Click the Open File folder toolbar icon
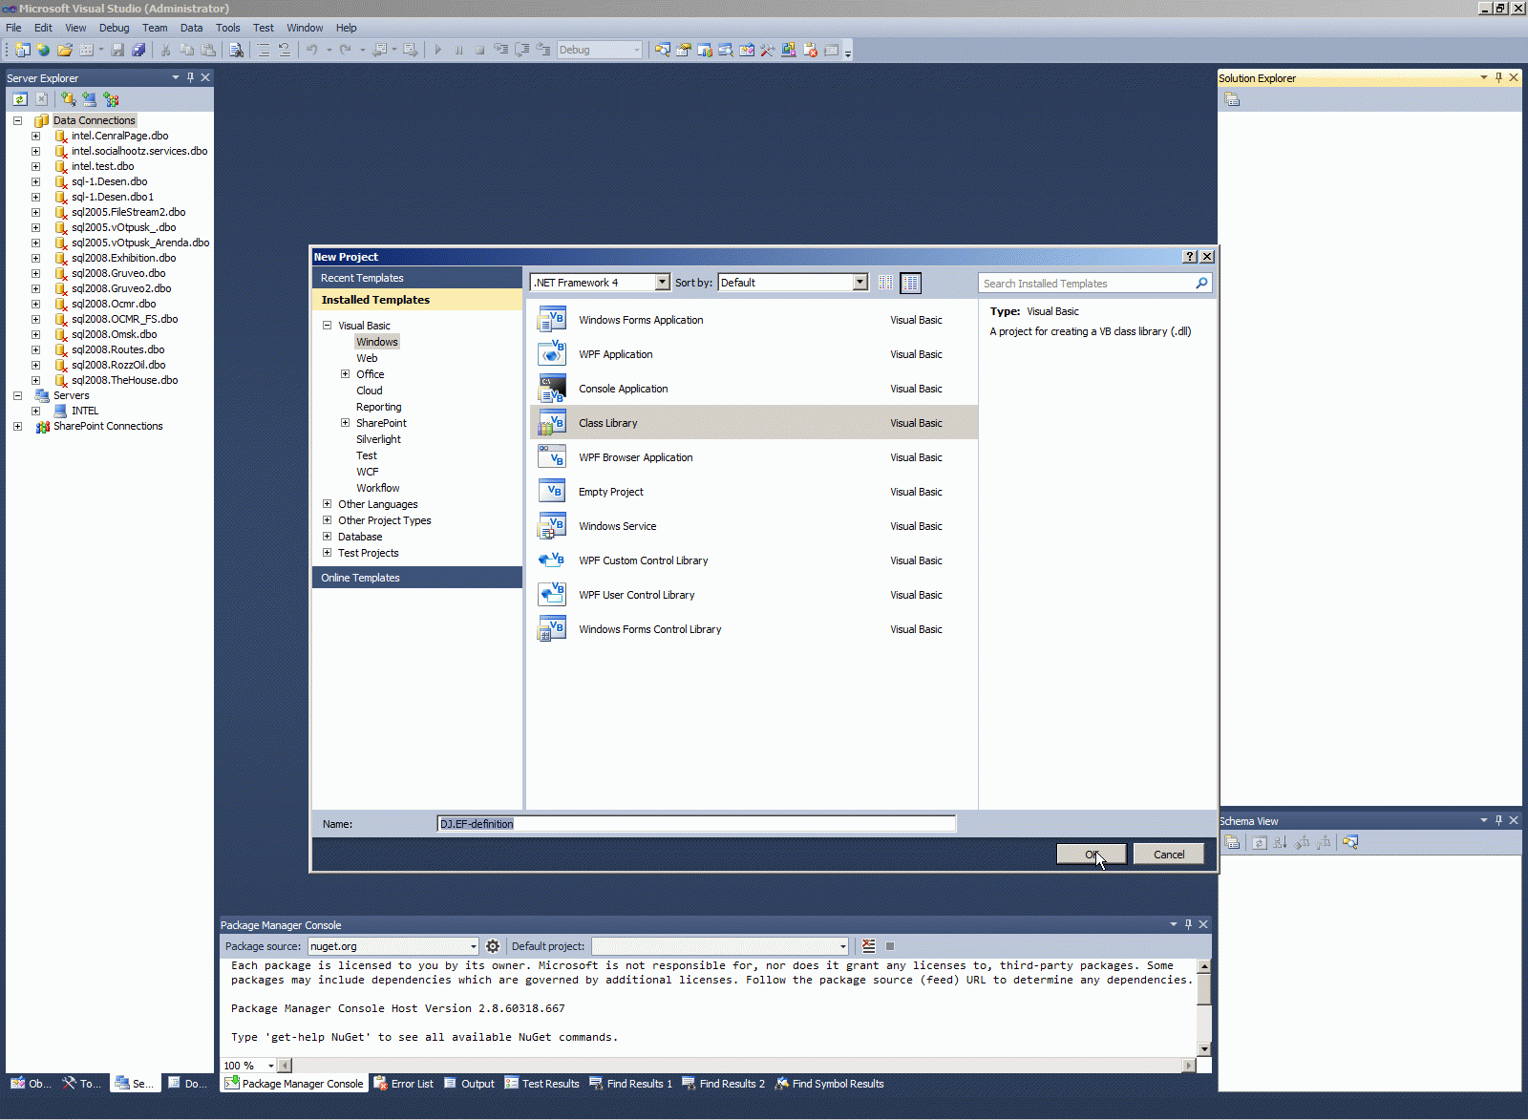 65,50
